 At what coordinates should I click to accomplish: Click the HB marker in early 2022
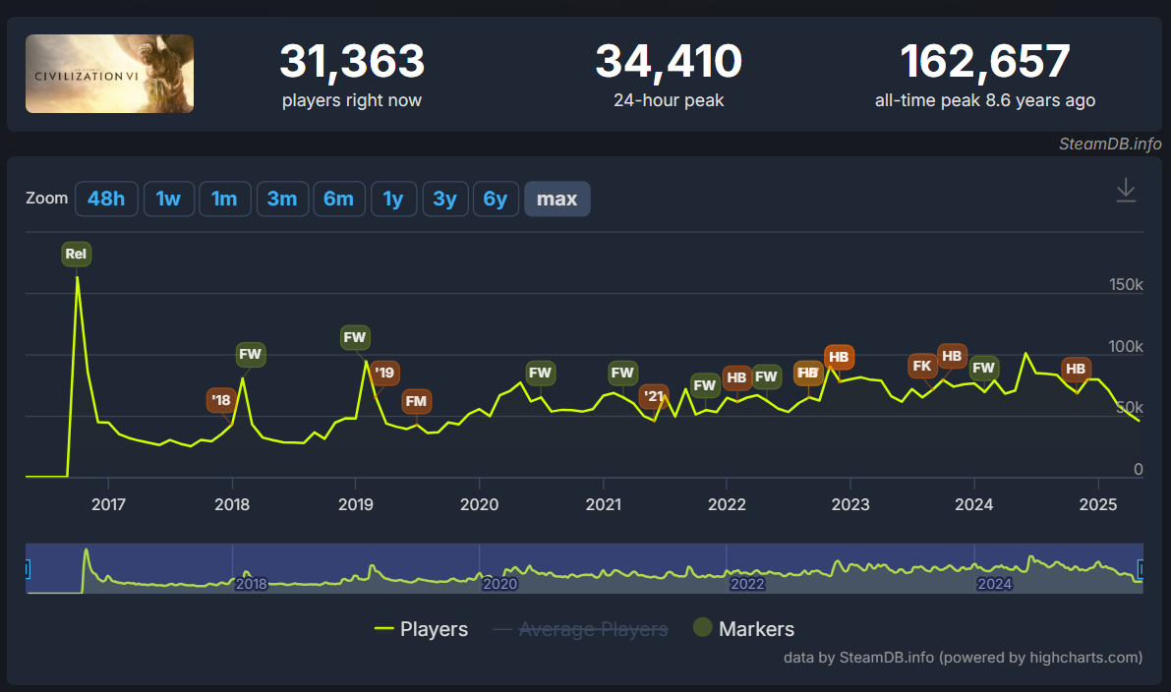point(737,377)
